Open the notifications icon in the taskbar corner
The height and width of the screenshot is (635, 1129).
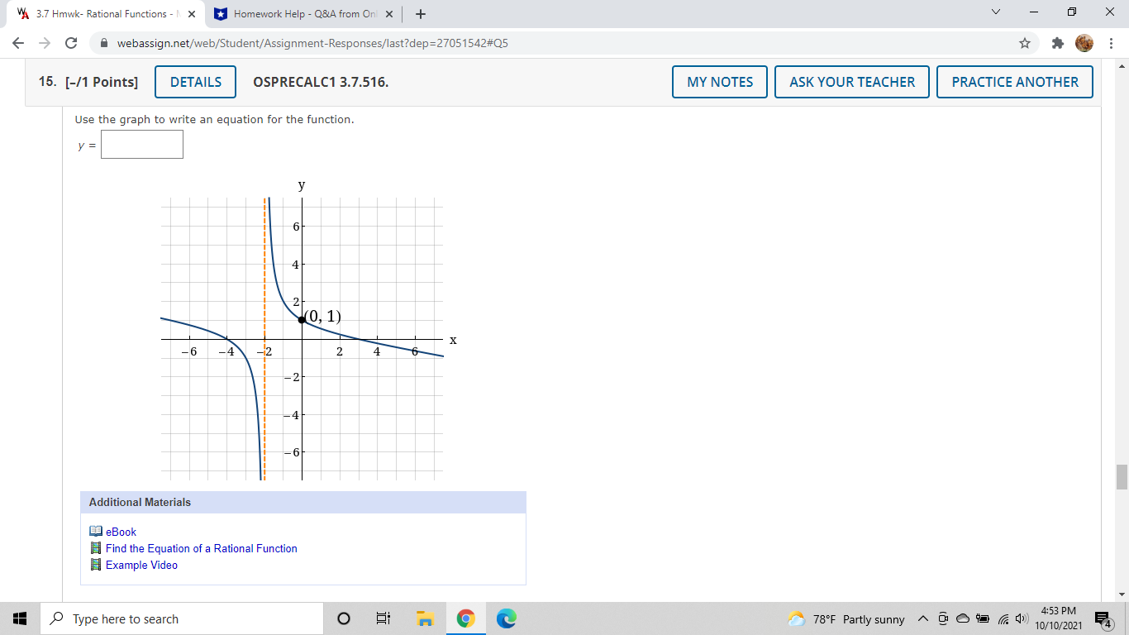pyautogui.click(x=1102, y=618)
